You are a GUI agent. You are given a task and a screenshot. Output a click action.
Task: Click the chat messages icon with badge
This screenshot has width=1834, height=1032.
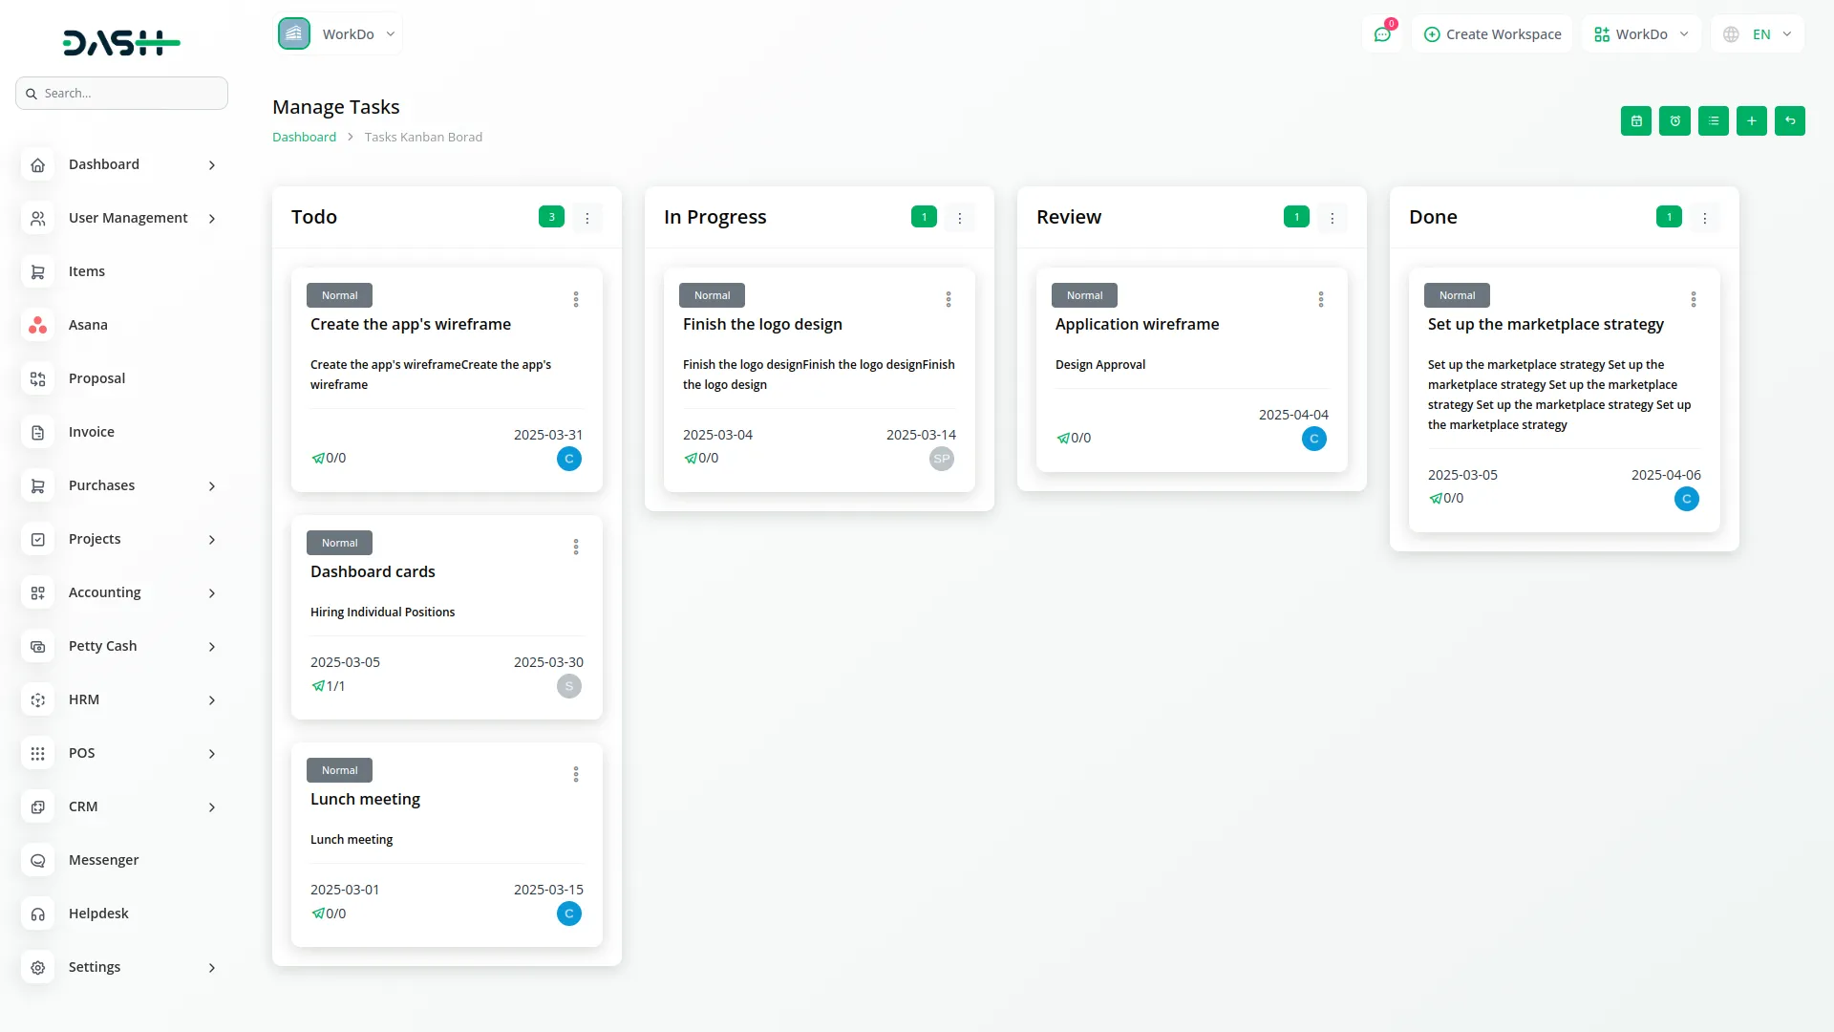coord(1382,33)
